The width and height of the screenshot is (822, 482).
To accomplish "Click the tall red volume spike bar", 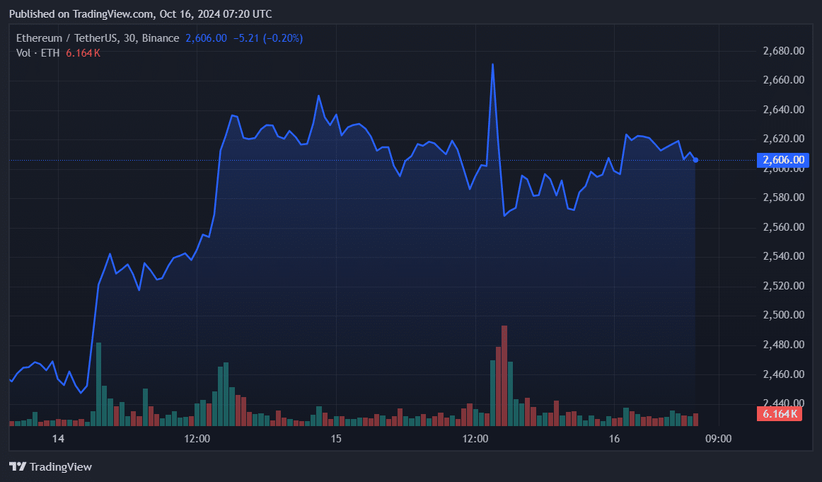I will [x=504, y=375].
